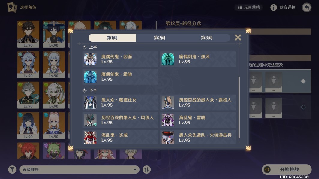Collapse the 下半 section diamond marker
The height and width of the screenshot is (179, 319).
coord(85,90)
